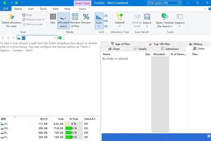Open the path combo box dropdown
The height and width of the screenshot is (141, 211).
pos(55,38)
